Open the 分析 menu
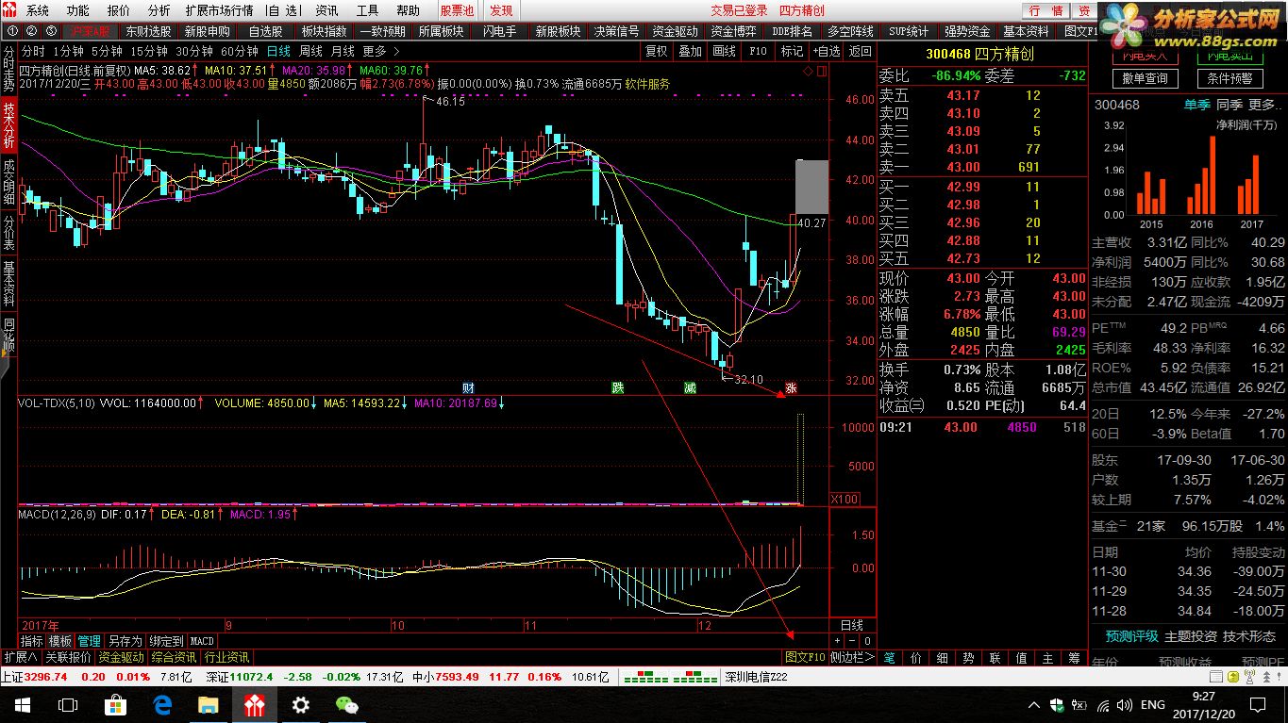Viewport: 1288px width, 723px height. click(x=159, y=11)
